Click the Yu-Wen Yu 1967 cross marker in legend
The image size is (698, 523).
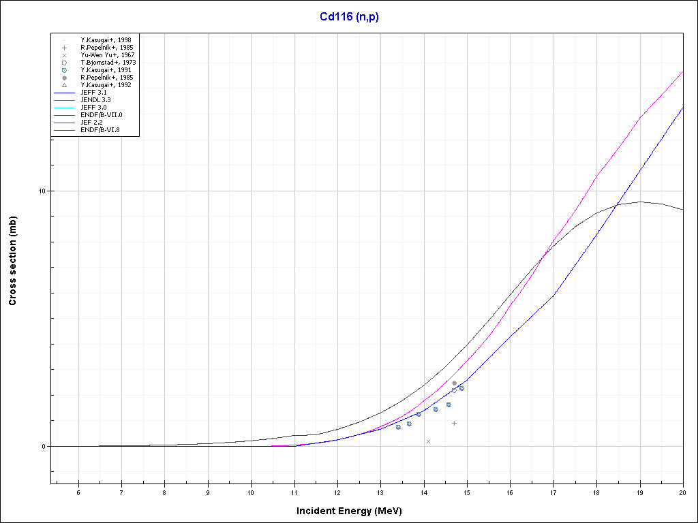pyautogui.click(x=63, y=55)
